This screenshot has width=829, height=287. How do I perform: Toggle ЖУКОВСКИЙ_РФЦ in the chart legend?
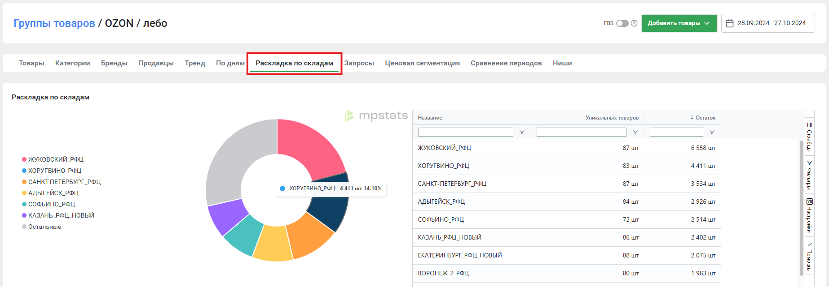click(x=53, y=159)
